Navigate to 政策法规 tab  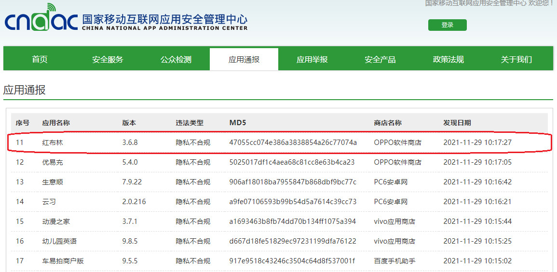point(448,59)
